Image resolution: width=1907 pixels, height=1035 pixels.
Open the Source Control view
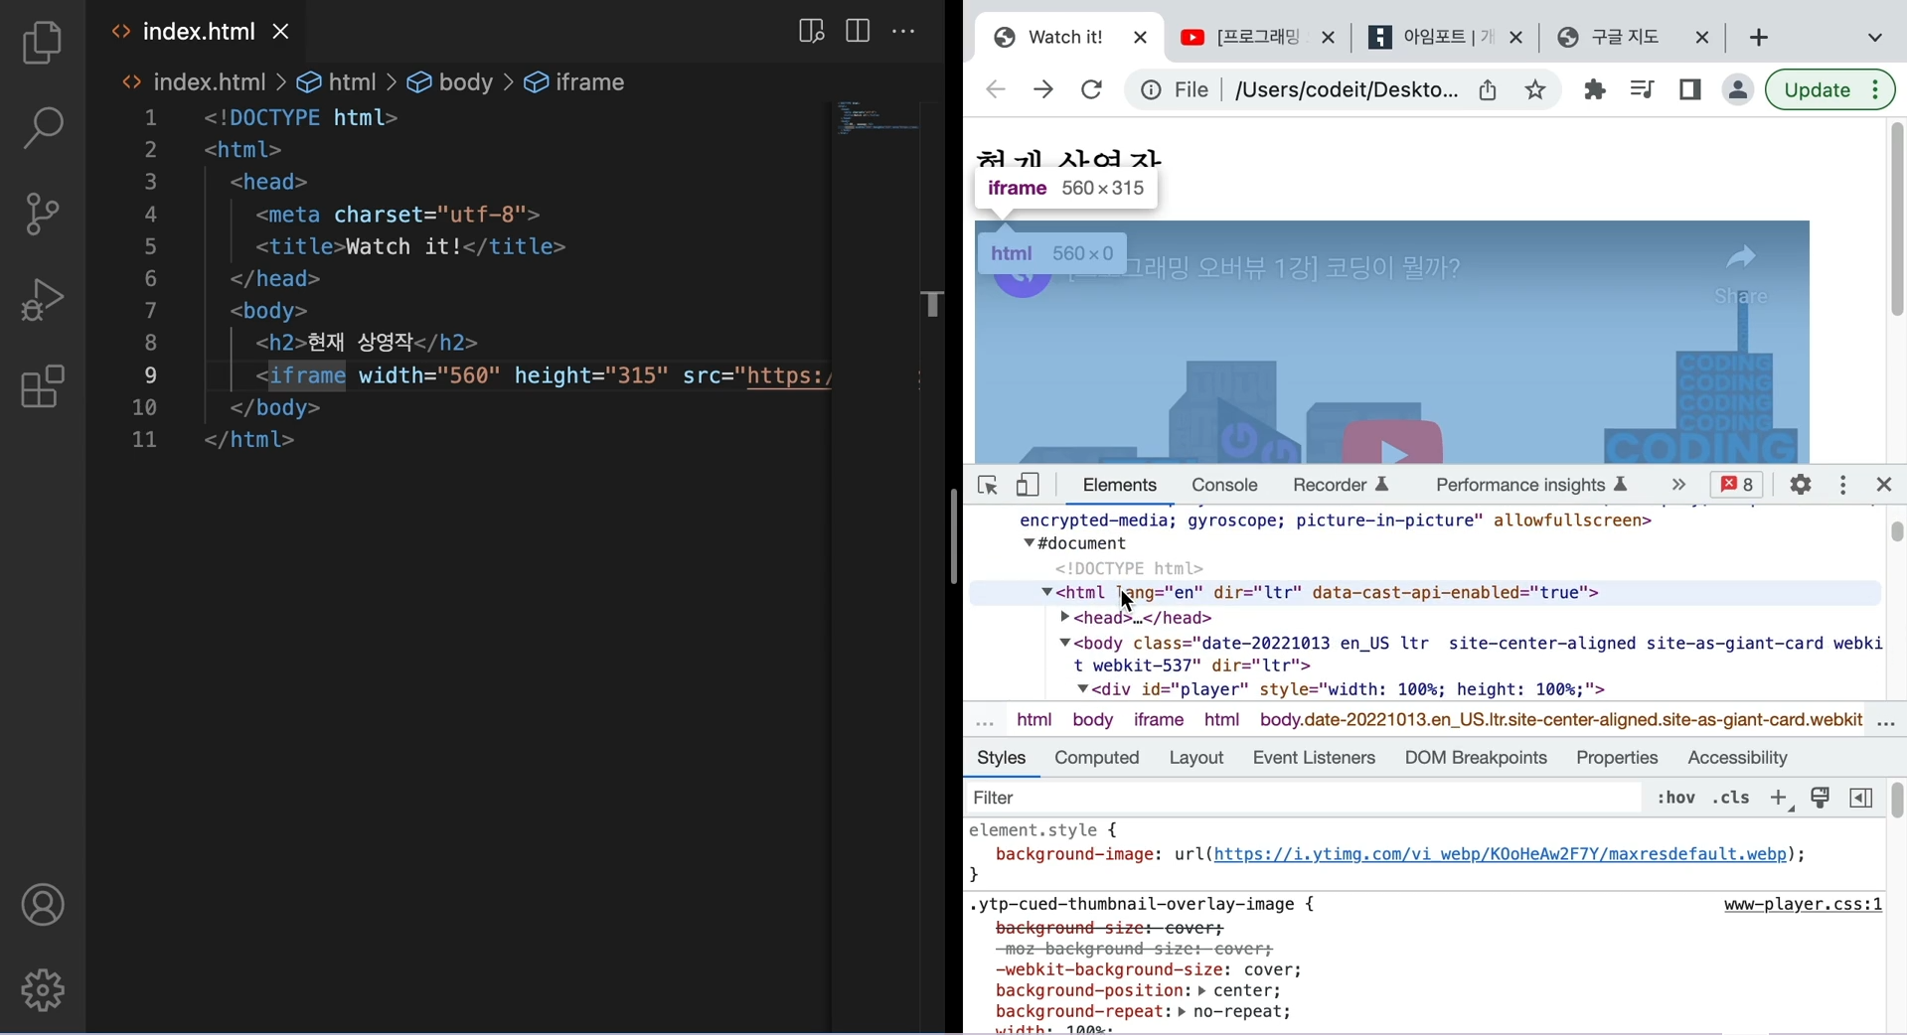pyautogui.click(x=43, y=214)
